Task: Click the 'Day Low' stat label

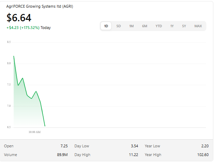Action: pos(82,146)
